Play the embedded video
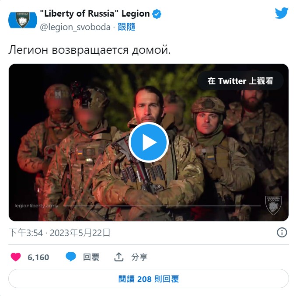296x296 pixels. click(x=149, y=142)
